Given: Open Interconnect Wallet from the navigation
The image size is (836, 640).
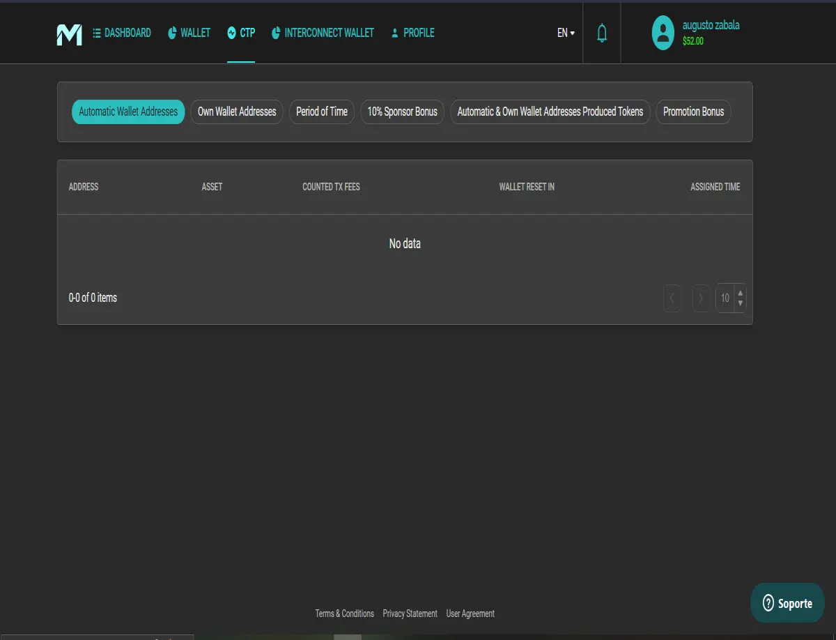Looking at the screenshot, I should 323,33.
